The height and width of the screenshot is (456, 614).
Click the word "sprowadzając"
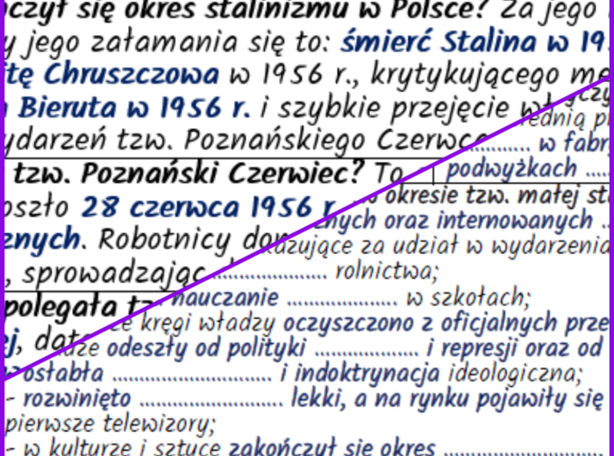[114, 274]
